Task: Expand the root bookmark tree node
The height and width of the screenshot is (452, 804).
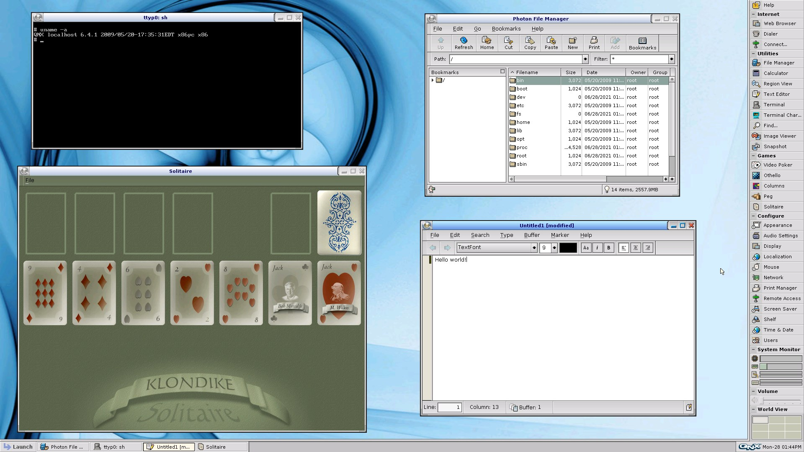Action: (433, 80)
